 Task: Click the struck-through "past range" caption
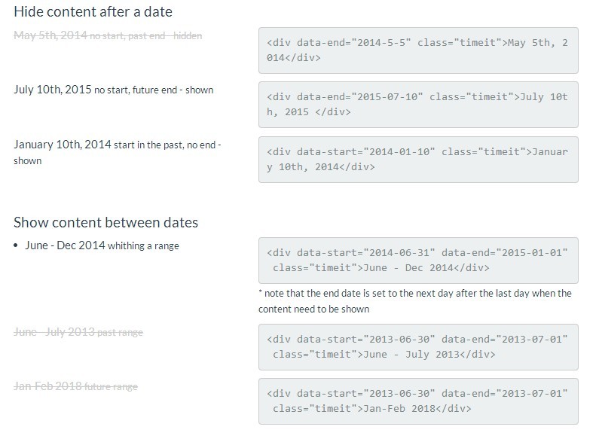click(119, 333)
